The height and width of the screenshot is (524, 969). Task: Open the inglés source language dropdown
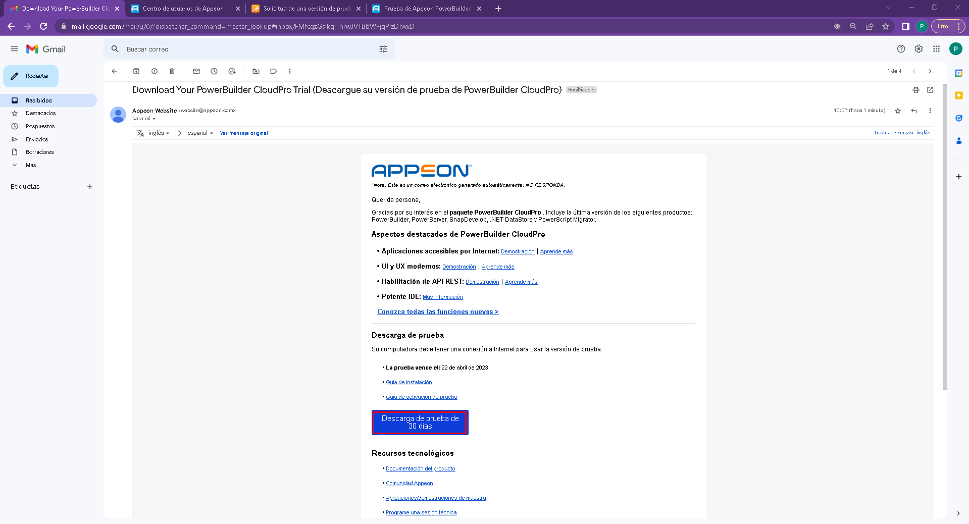click(159, 133)
